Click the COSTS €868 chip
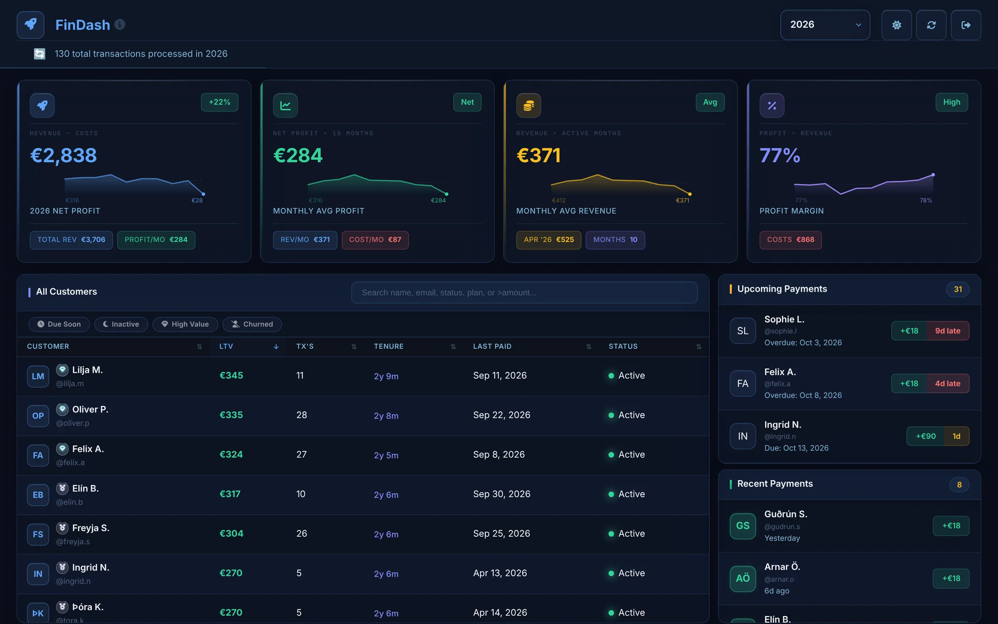Viewport: 998px width, 624px height. pyautogui.click(x=790, y=240)
